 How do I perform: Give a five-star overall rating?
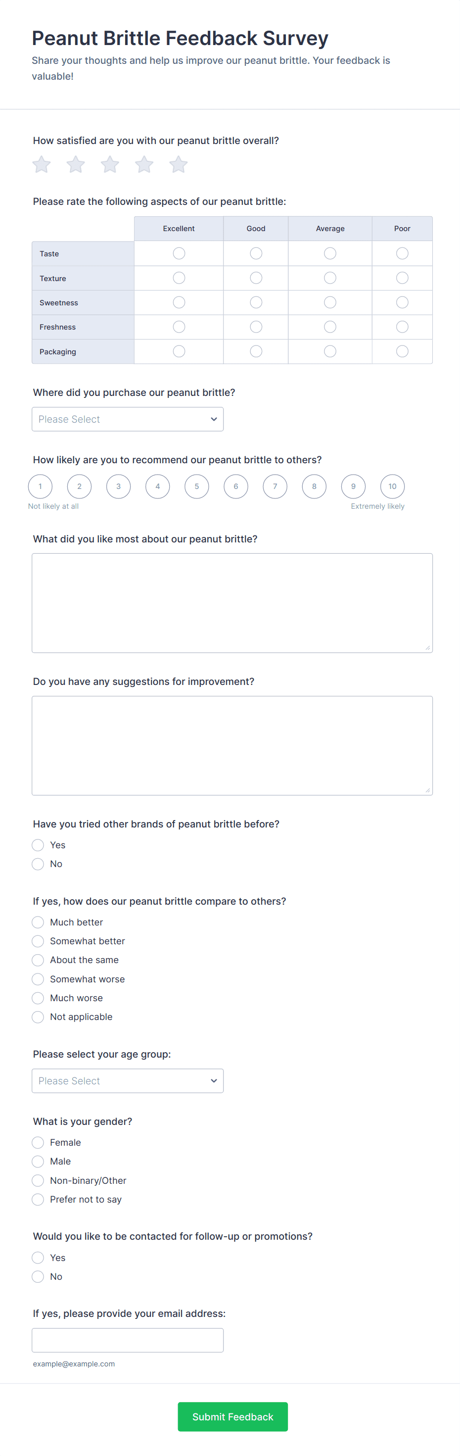click(179, 164)
